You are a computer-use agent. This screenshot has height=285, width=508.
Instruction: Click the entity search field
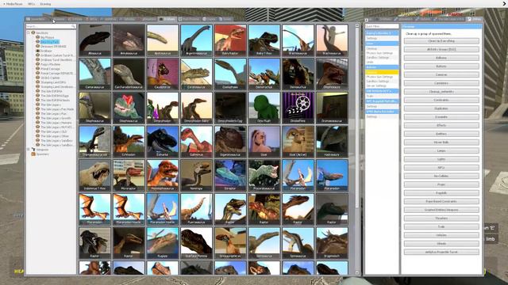pyautogui.click(x=51, y=26)
